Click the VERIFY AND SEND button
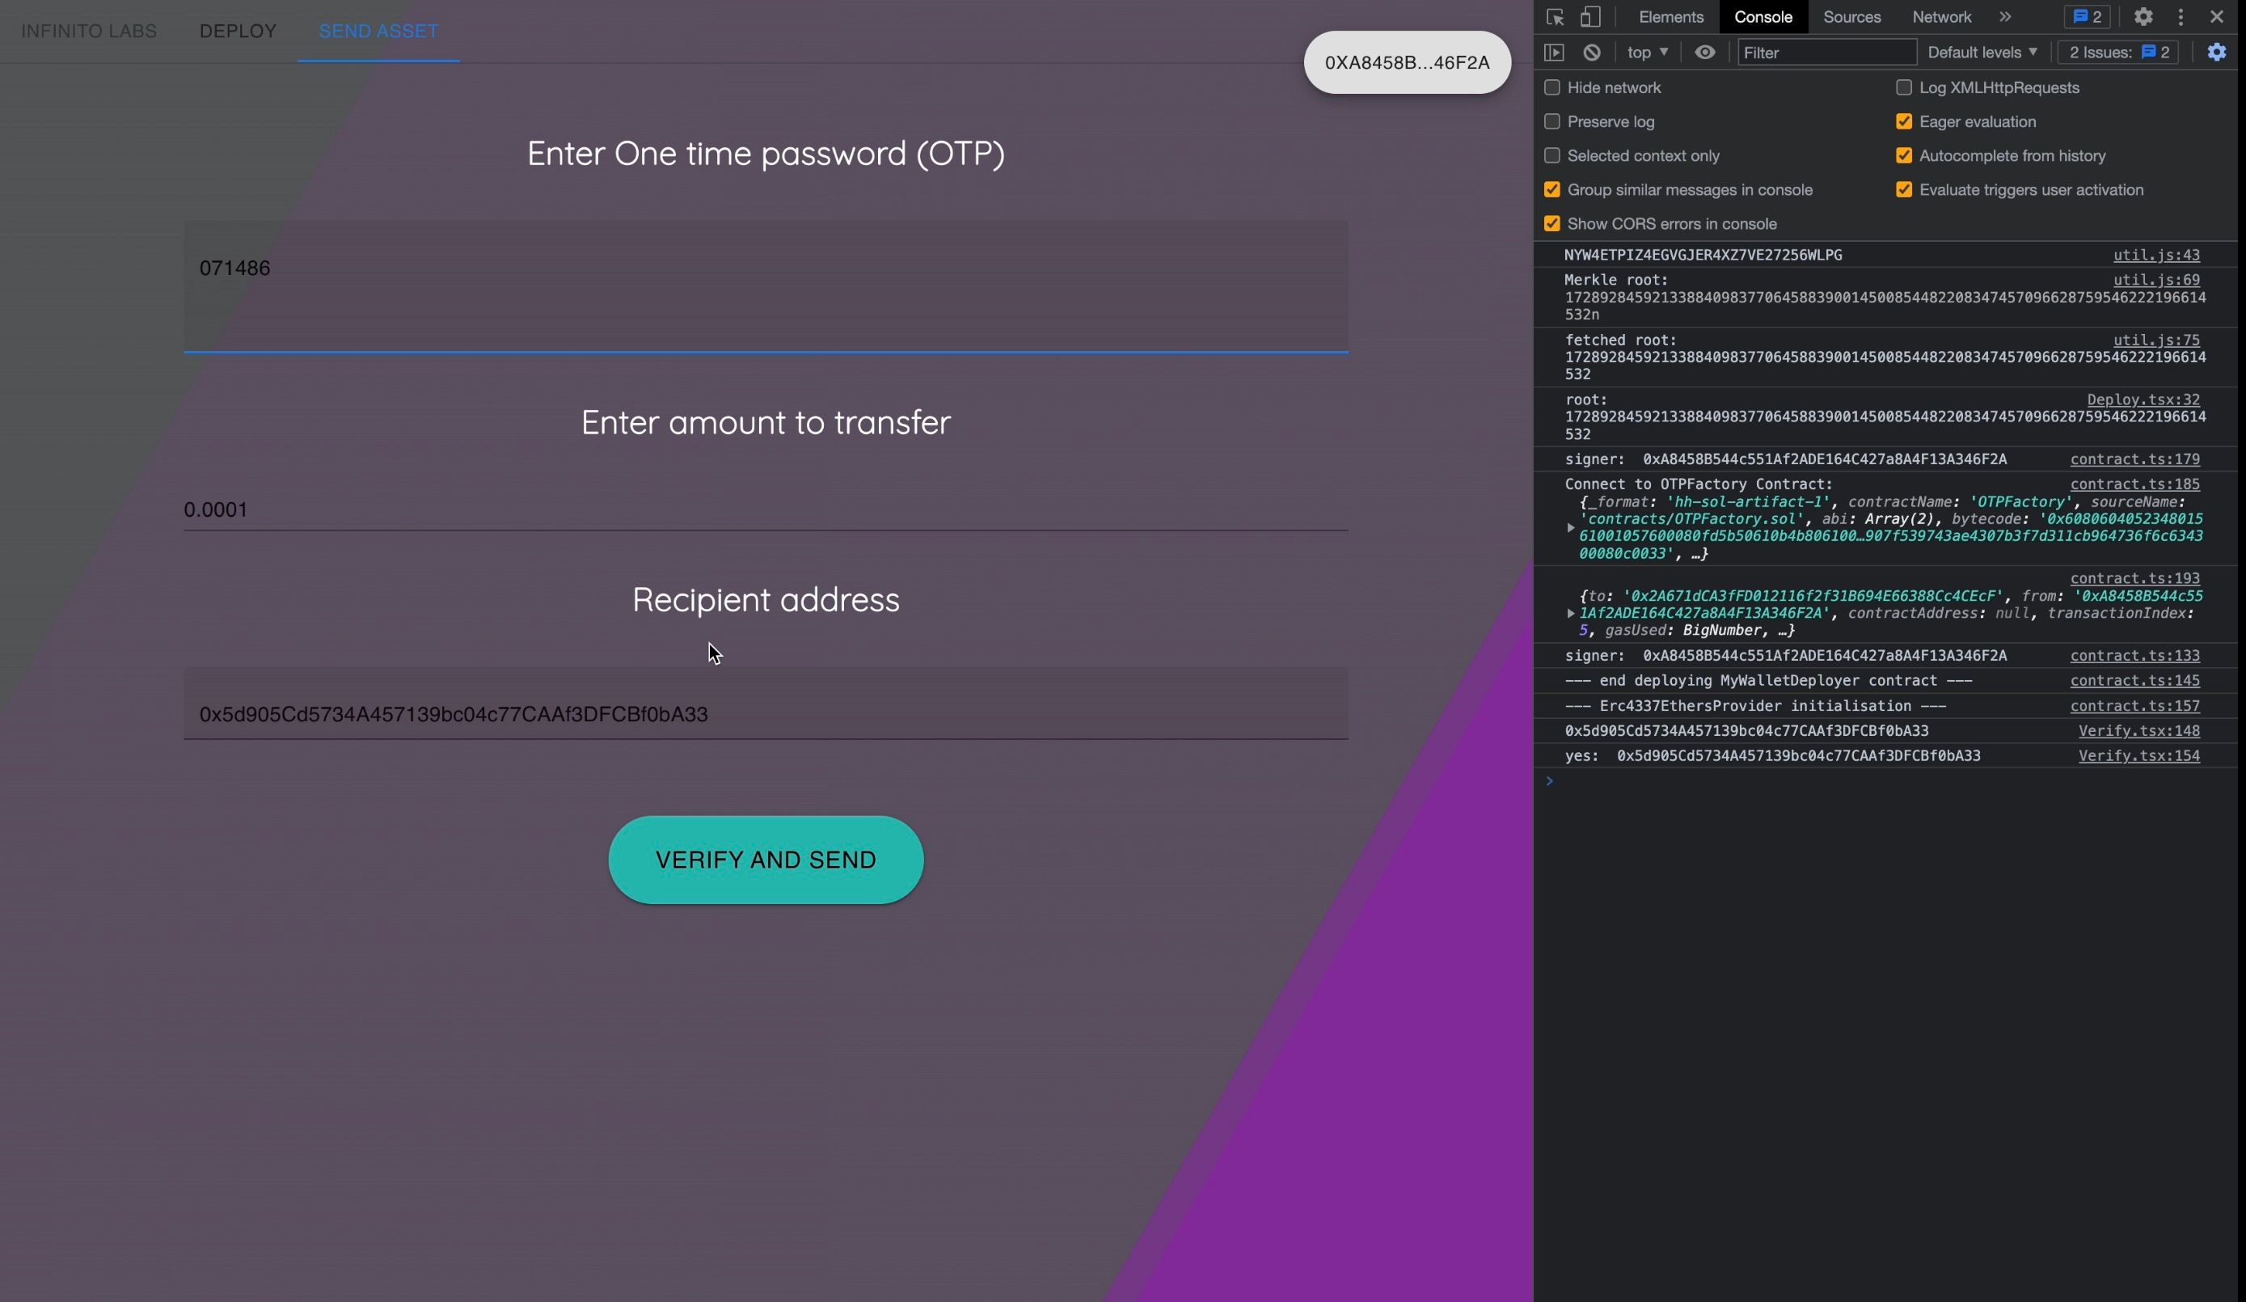Viewport: 2246px width, 1302px height. [x=766, y=860]
